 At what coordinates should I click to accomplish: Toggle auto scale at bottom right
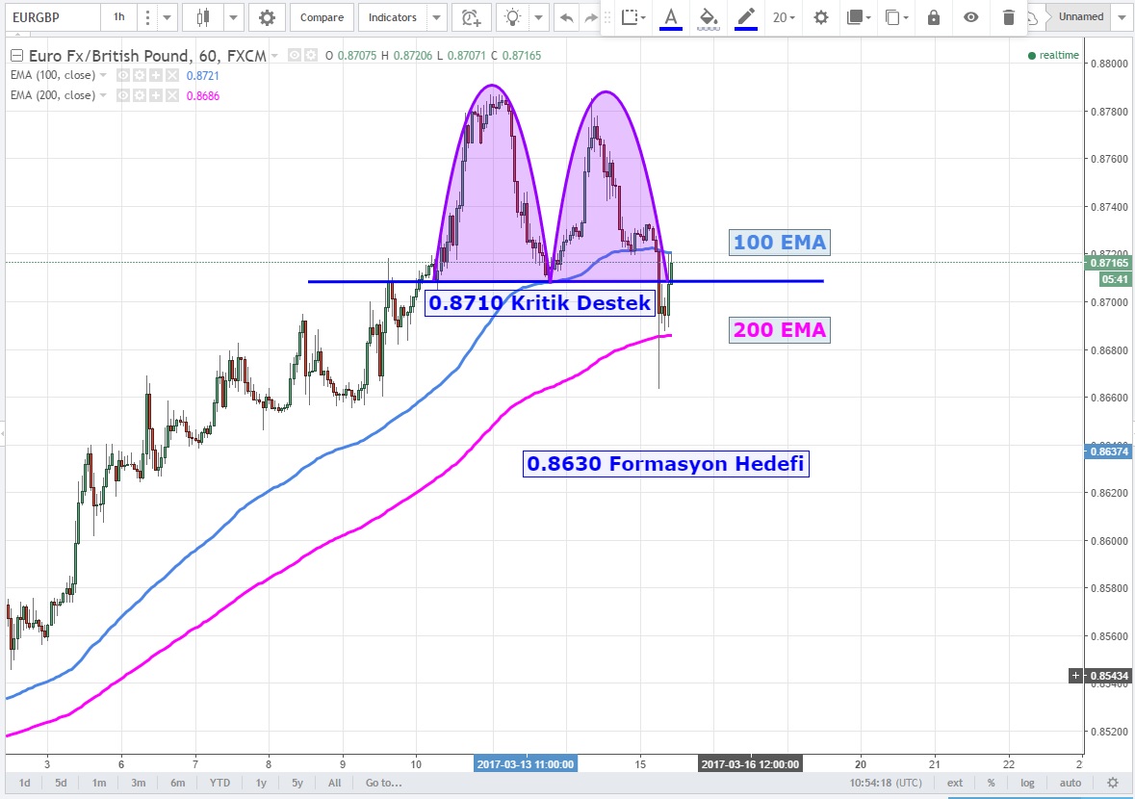[x=1070, y=783]
